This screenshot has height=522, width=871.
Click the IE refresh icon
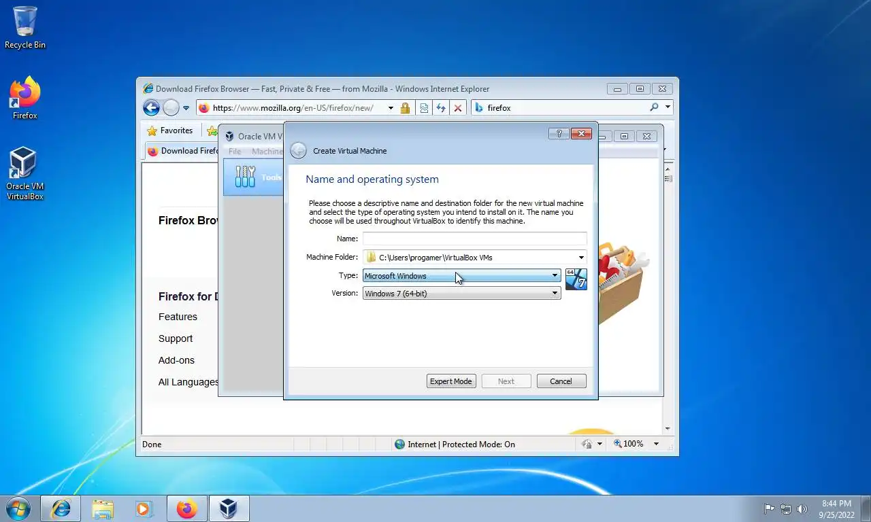pos(441,108)
